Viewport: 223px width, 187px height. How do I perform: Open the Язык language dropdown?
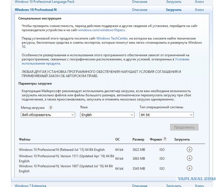pyautogui.click(x=107, y=115)
